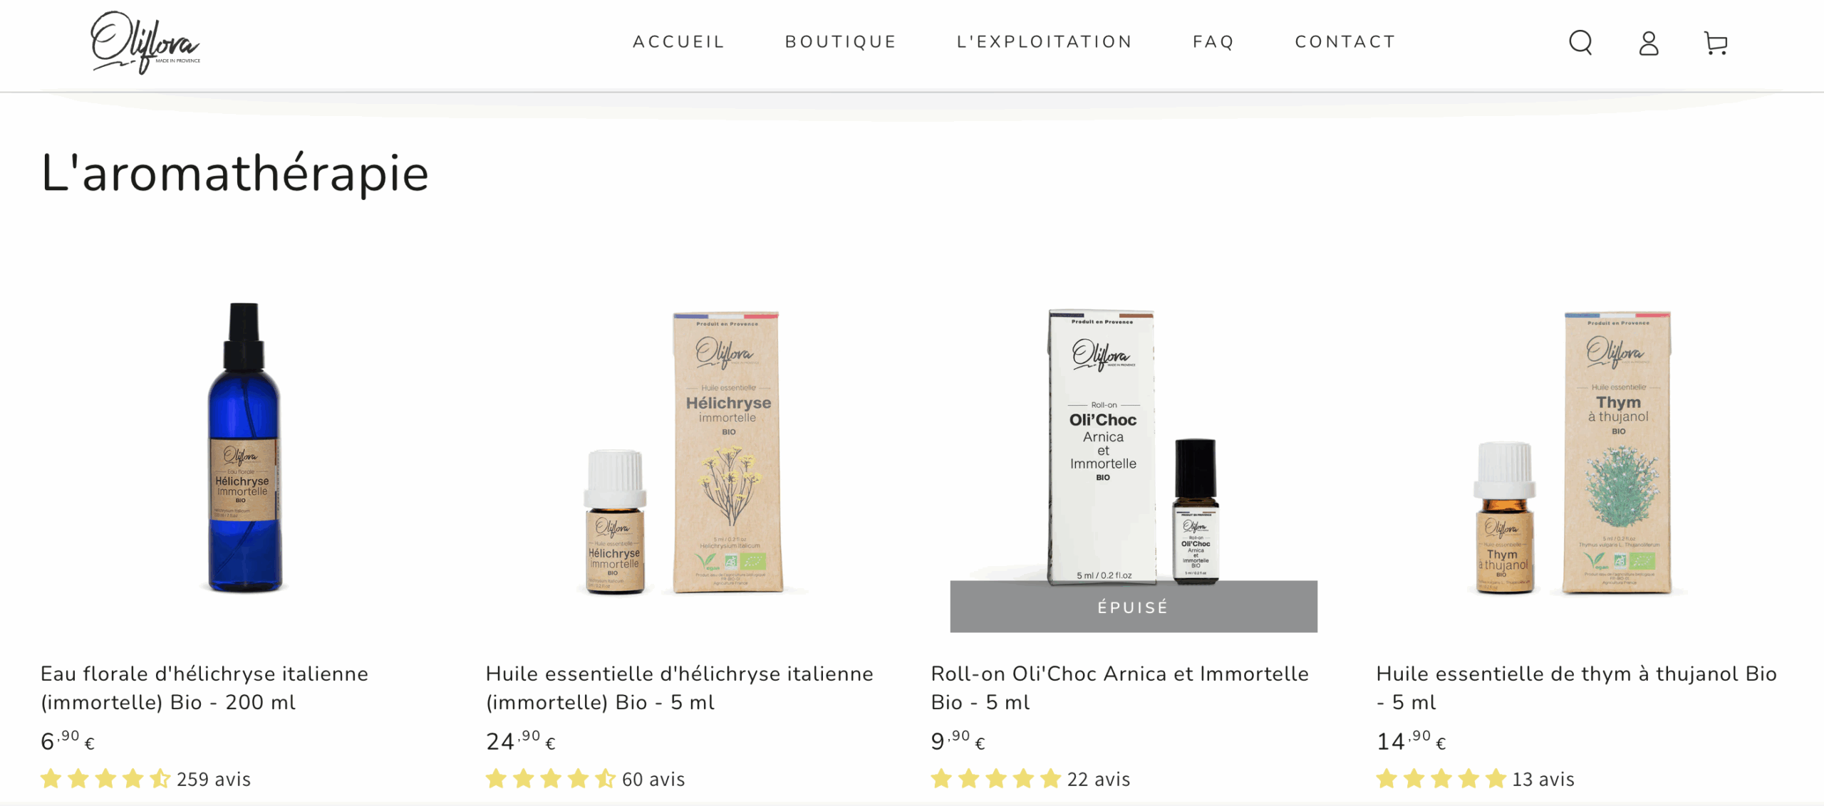Click the 13 avis star rating

coord(1476,779)
